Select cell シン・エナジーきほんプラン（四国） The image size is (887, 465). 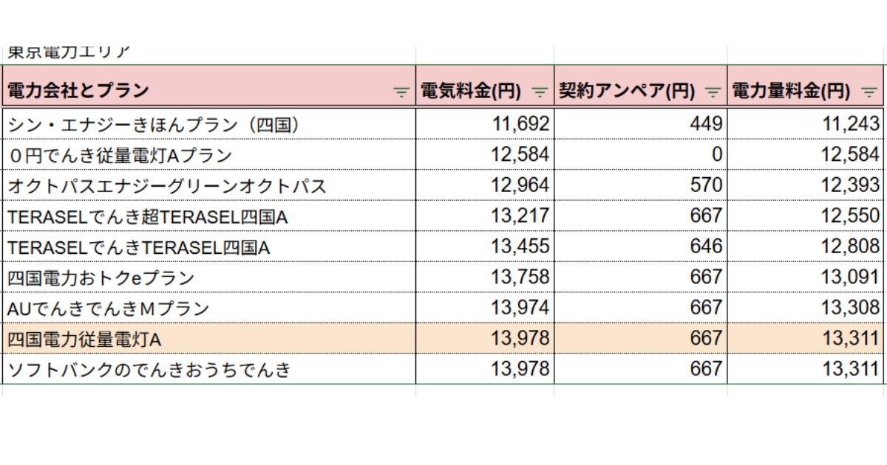tap(208, 124)
